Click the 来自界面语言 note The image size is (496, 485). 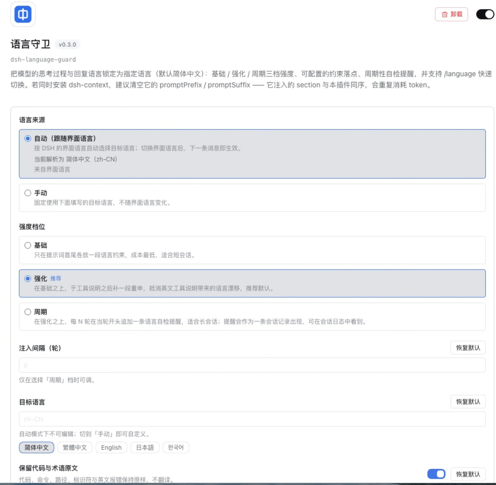point(52,169)
